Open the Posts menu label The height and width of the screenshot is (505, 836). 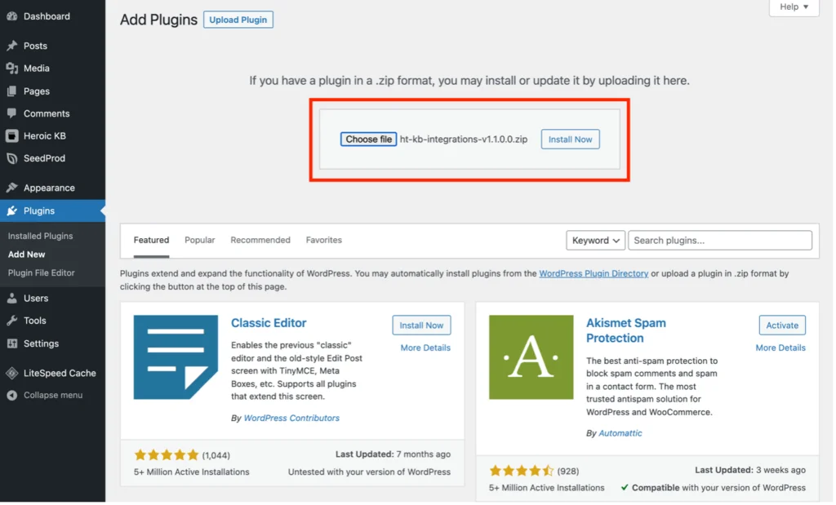click(35, 46)
